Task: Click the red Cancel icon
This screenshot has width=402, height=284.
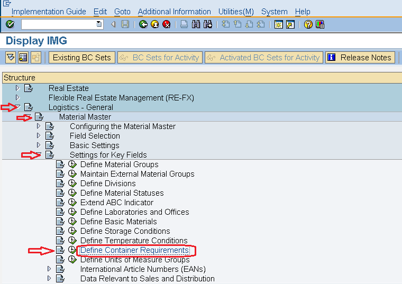Action: 167,24
